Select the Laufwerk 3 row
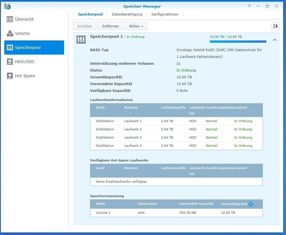Image resolution: width=286 pixels, height=235 pixels. [x=176, y=137]
